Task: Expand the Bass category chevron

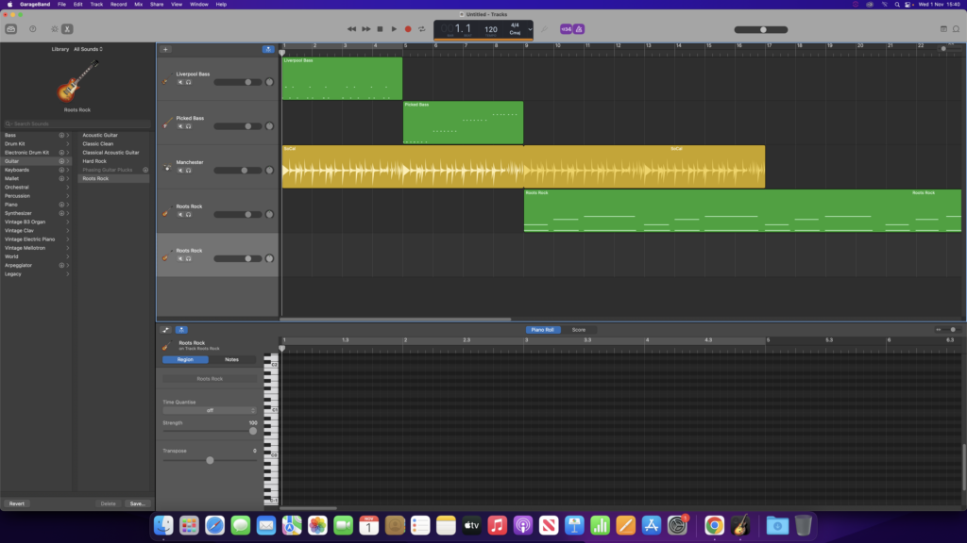Action: 68,135
